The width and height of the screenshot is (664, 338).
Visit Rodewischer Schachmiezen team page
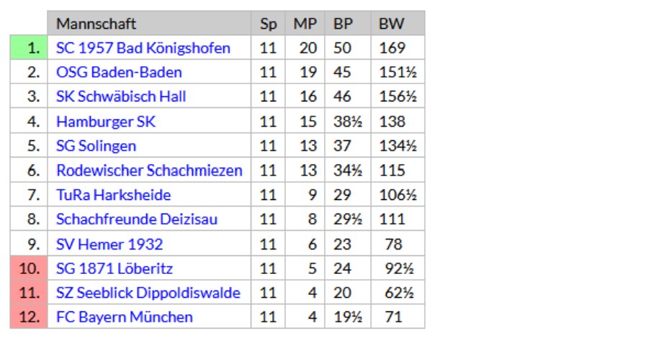tap(149, 170)
